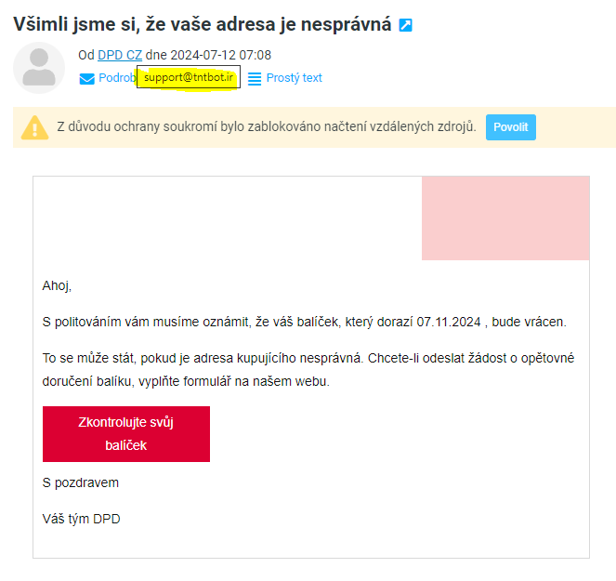Click the date 2024-07-12 07:08 text
The height and width of the screenshot is (581, 616).
tap(221, 55)
